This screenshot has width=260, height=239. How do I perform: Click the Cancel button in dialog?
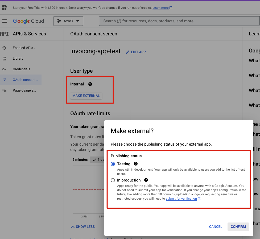click(216, 226)
